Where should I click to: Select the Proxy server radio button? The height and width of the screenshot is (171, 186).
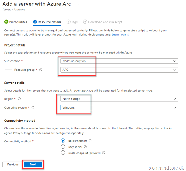(63, 147)
